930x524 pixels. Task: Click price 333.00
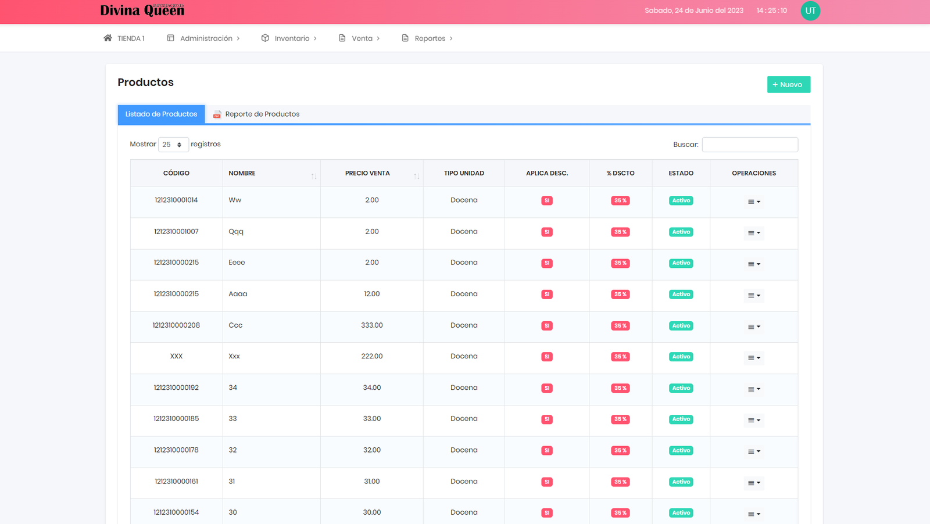372,325
